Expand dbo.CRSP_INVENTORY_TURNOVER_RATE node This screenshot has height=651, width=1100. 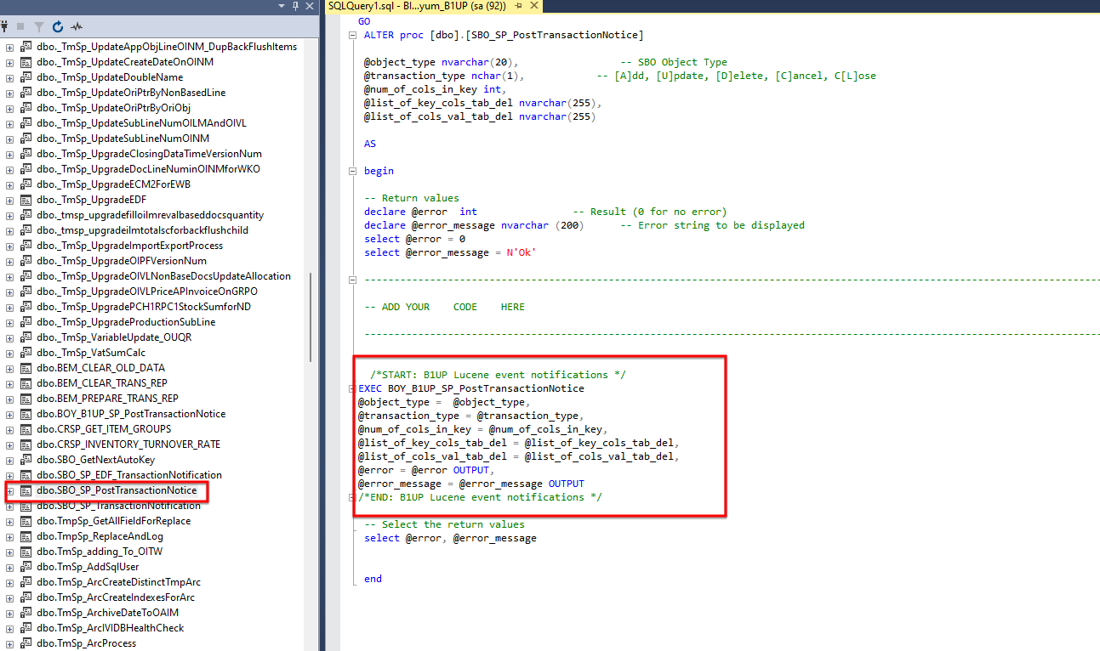coord(10,444)
